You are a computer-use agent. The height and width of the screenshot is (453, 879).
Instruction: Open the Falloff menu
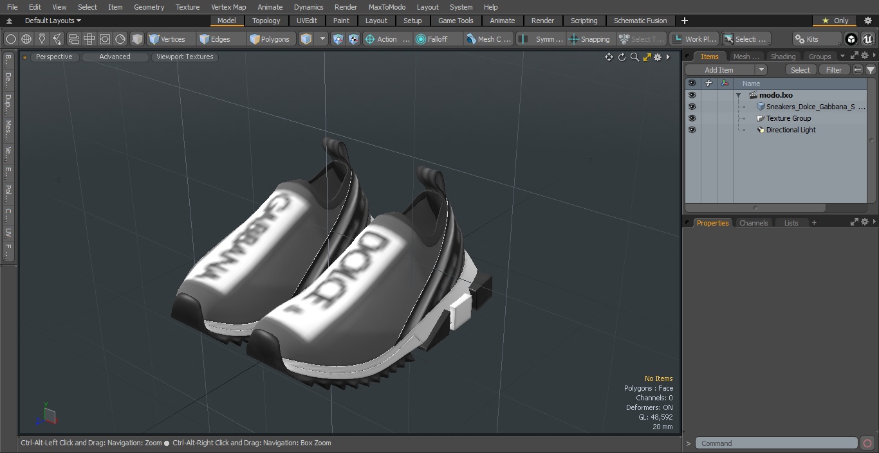438,39
